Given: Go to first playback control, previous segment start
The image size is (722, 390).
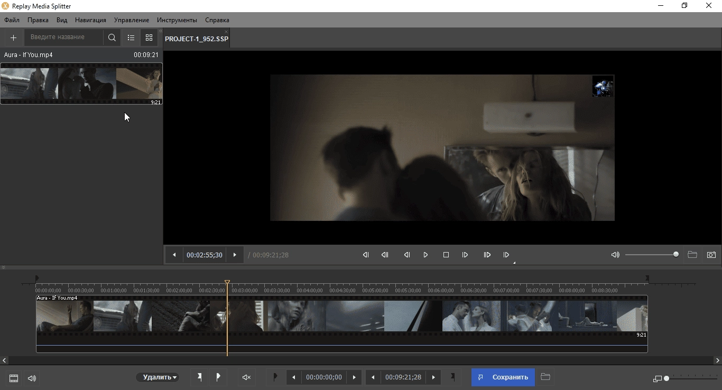Looking at the screenshot, I should pyautogui.click(x=366, y=255).
